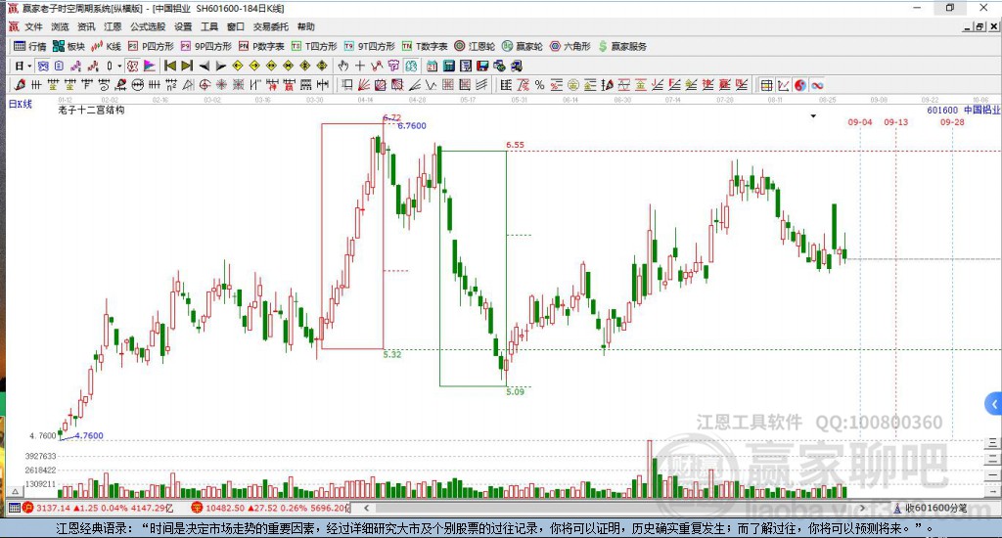Click the black right arrow icon
Image resolution: width=1002 pixels, height=538 pixels.
220,66
